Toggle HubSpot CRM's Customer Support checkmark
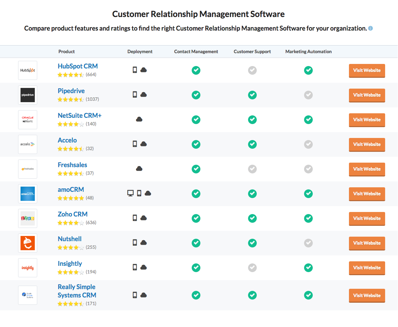This screenshot has height=327, width=398. click(252, 70)
